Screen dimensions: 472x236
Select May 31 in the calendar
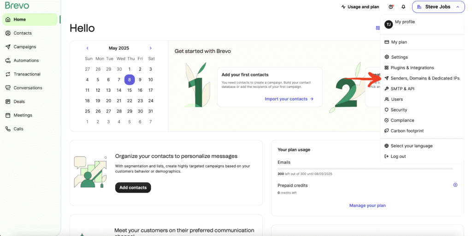151,111
